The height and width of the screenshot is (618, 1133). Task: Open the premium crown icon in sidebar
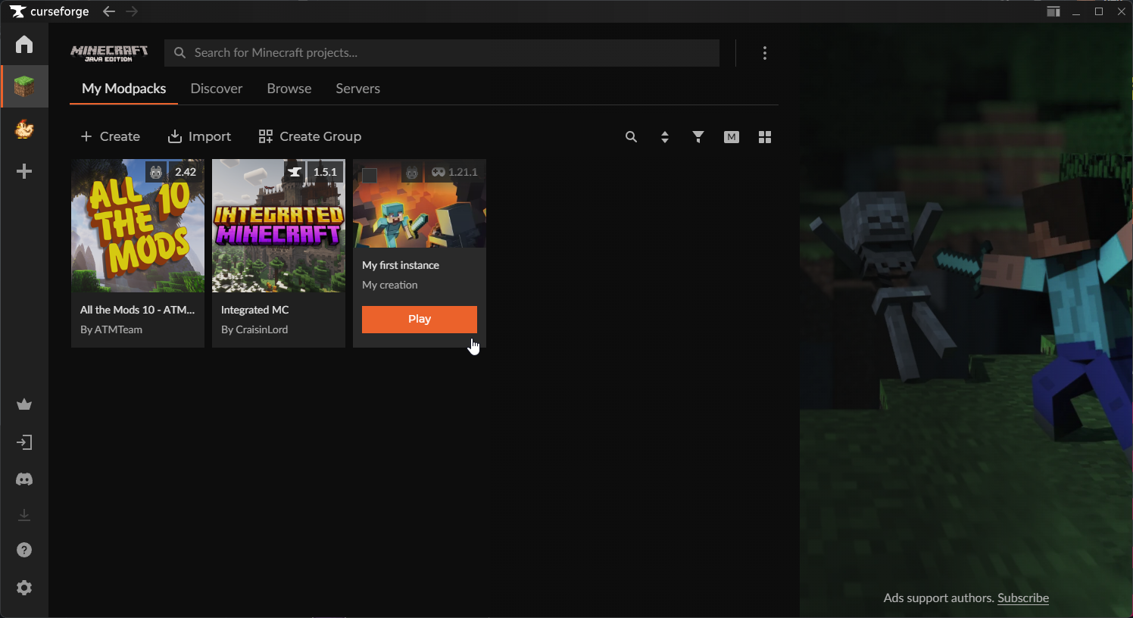pos(24,404)
